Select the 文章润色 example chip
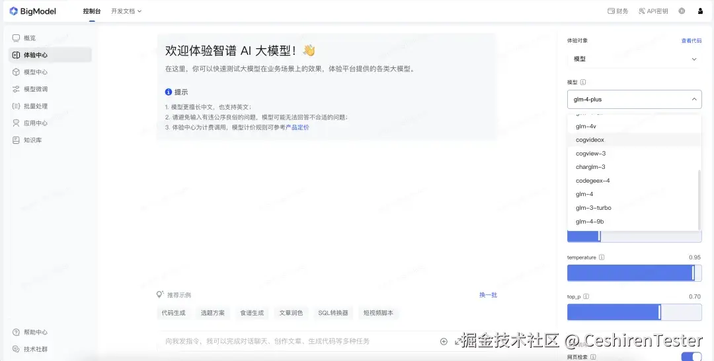This screenshot has width=714, height=361. [x=291, y=313]
